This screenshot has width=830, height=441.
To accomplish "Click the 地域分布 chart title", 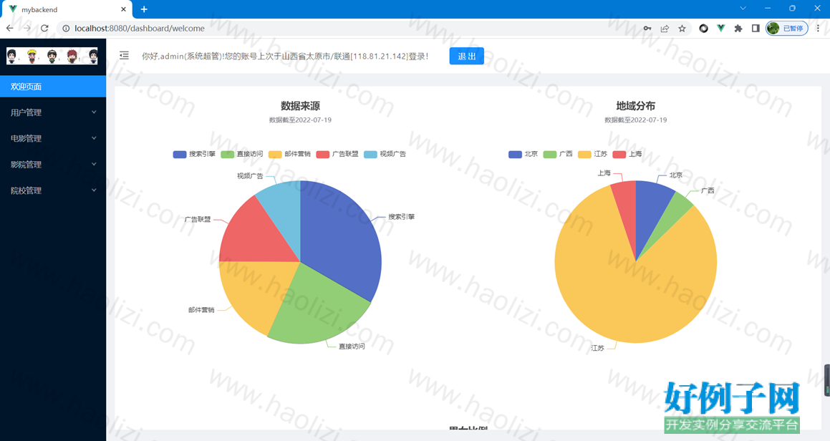I will coord(636,106).
